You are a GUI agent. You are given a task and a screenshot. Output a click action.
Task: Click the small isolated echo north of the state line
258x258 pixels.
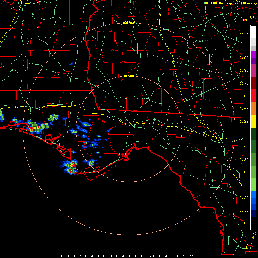tap(71, 64)
